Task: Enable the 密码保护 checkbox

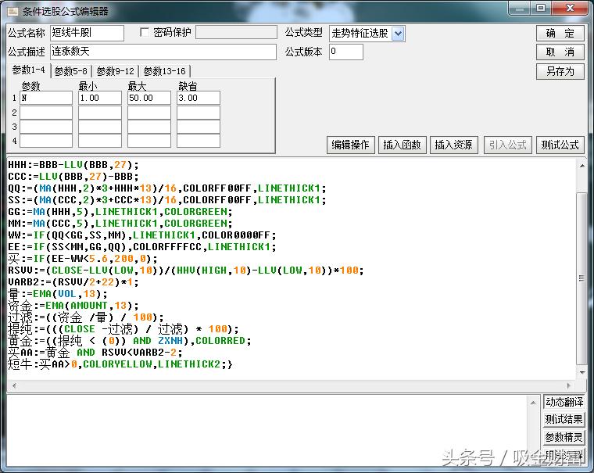Action: click(x=145, y=33)
